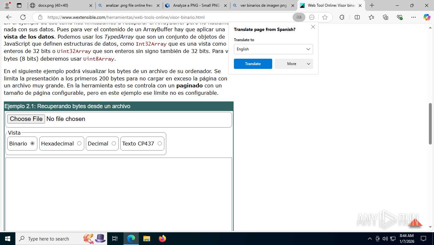434x245 pixels.
Task: Close the translate popup with X
Action: [x=313, y=27]
